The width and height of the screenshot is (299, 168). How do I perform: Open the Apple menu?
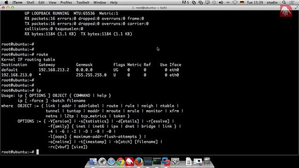pyautogui.click(x=6, y=2)
